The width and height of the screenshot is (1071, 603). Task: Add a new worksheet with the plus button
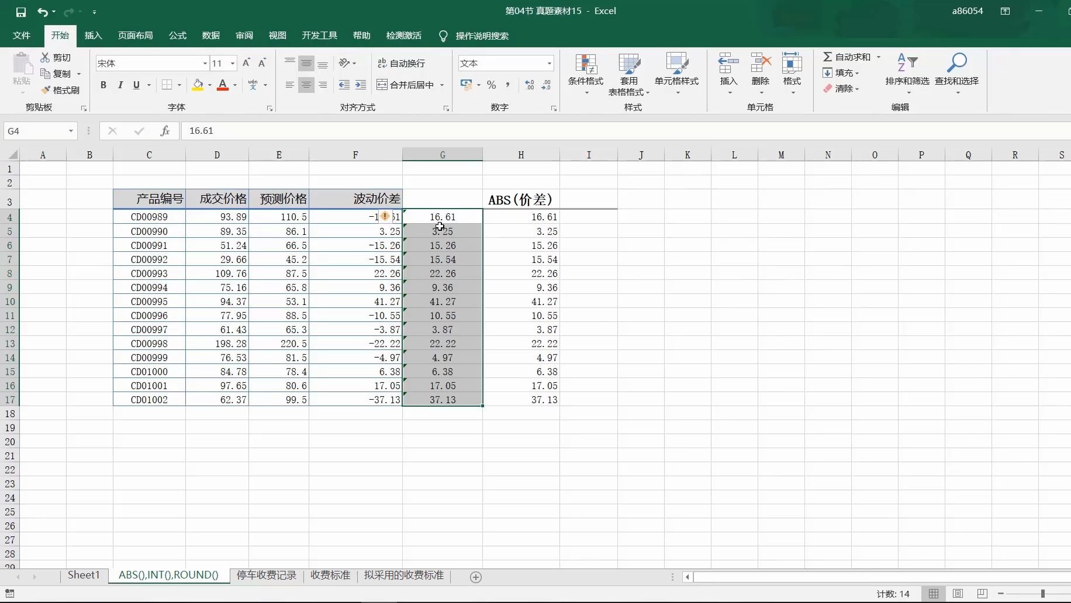pyautogui.click(x=475, y=577)
